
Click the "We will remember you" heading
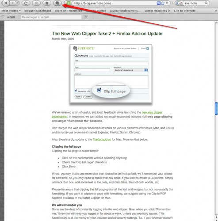[67, 205]
